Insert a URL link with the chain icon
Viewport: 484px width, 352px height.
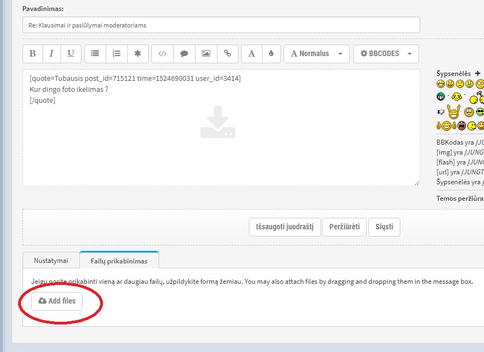(227, 54)
